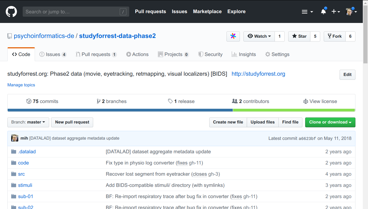Click the GitHub octocat logo
This screenshot has height=209, width=368.
pyautogui.click(x=11, y=11)
